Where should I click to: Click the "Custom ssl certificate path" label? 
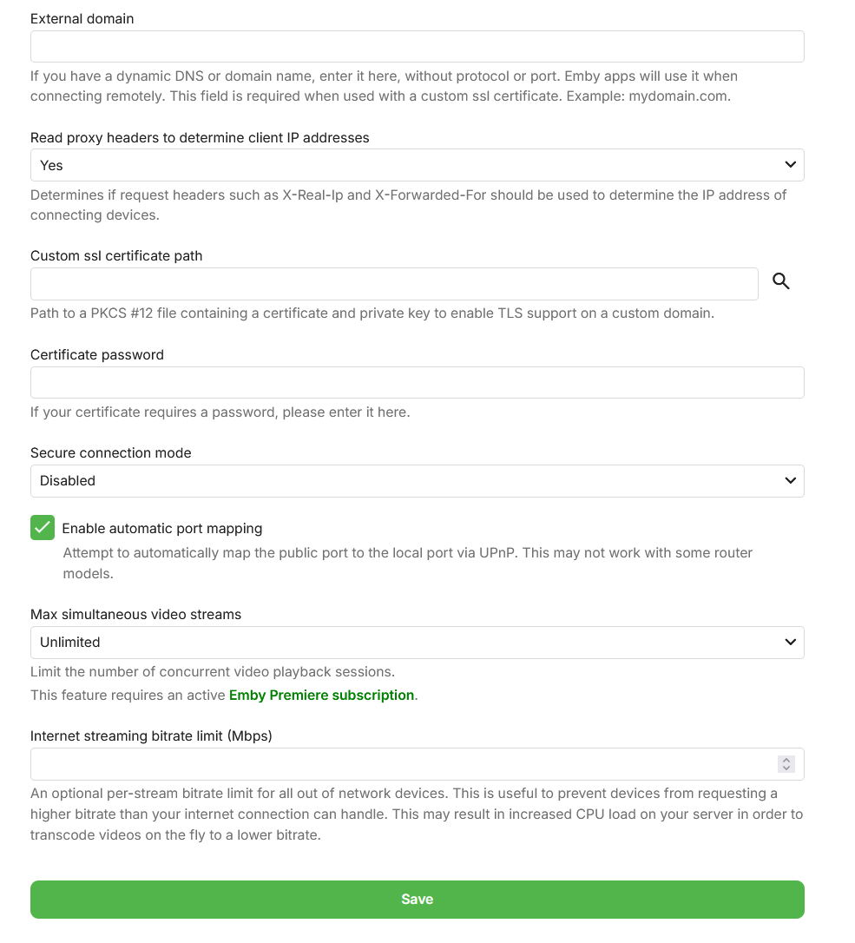click(x=116, y=255)
